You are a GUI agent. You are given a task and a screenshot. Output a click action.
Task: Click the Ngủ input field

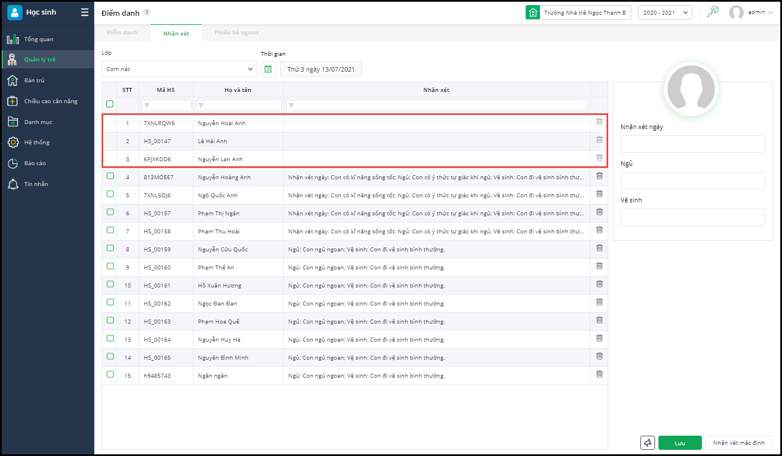tap(692, 180)
